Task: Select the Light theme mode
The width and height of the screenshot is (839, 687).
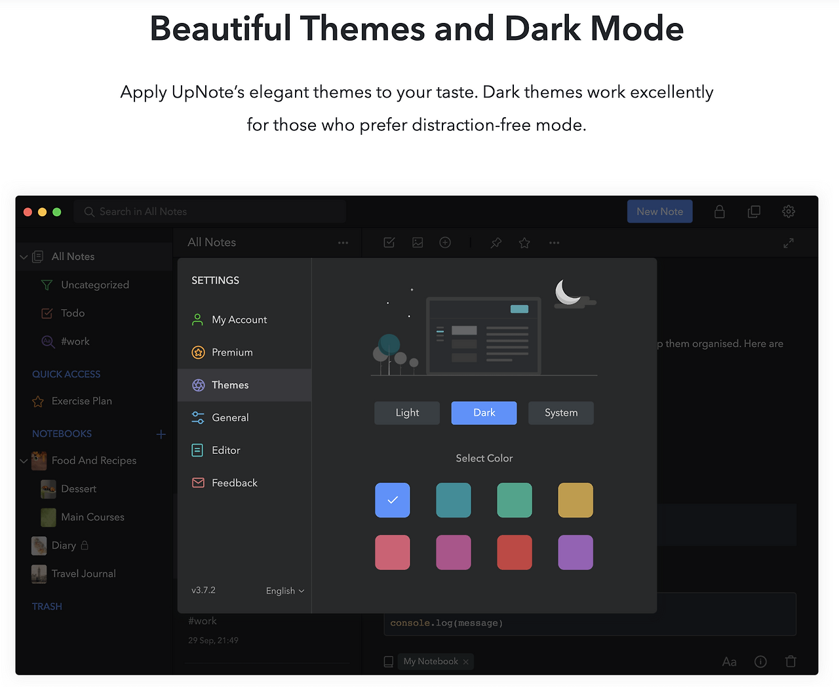Action: click(407, 413)
